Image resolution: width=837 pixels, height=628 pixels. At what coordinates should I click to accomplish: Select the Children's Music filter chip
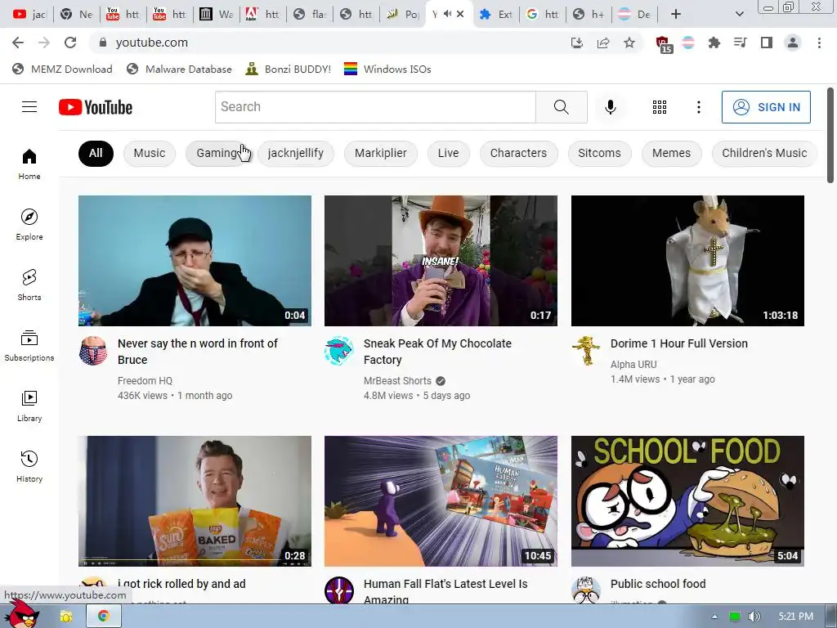(764, 153)
